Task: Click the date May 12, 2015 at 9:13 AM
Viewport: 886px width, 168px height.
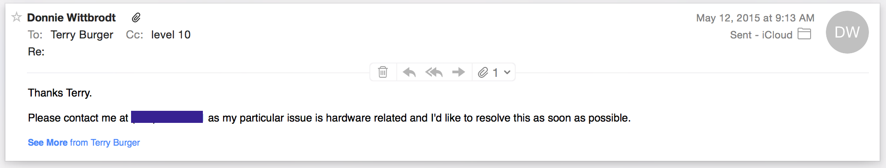Action: point(755,18)
